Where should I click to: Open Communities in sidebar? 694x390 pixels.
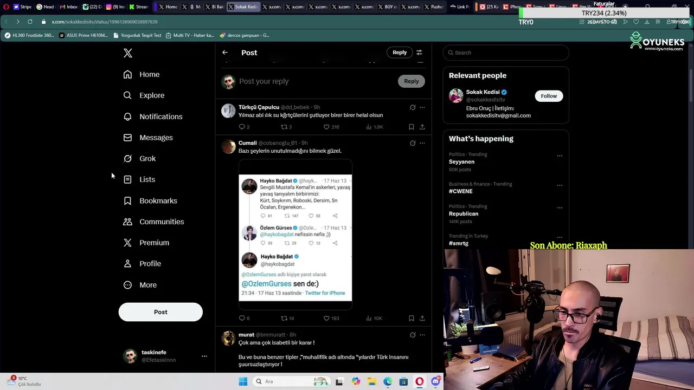(153, 222)
